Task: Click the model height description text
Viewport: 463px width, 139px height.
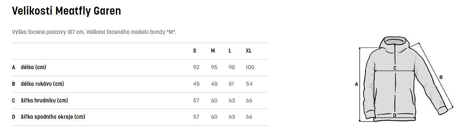Action: click(94, 32)
